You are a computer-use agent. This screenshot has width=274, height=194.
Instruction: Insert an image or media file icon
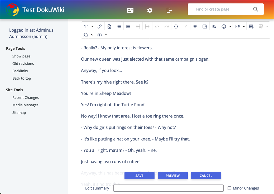[109, 26]
